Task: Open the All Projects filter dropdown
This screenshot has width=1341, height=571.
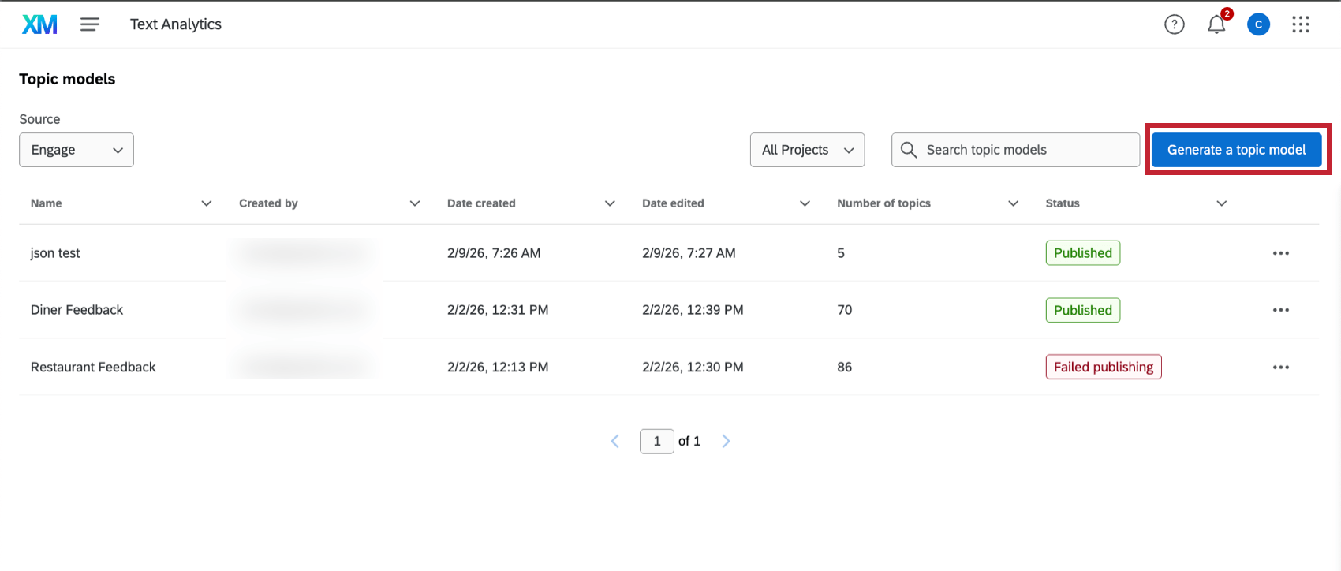Action: 807,150
